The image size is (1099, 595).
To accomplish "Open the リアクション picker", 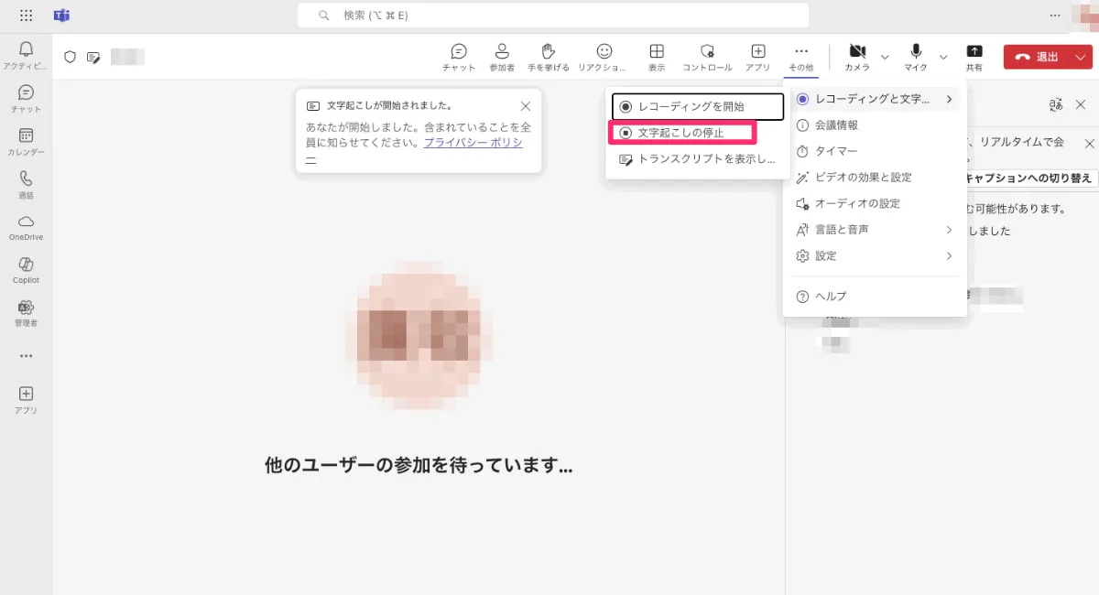I will (604, 56).
